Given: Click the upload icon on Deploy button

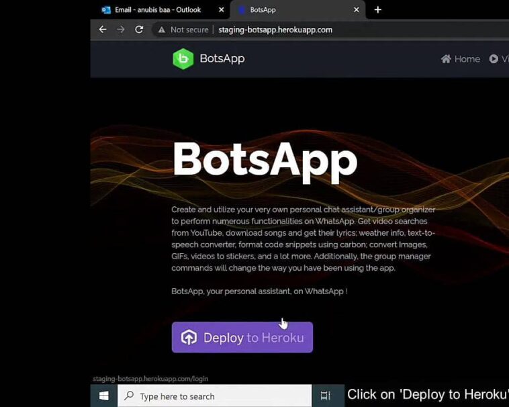Looking at the screenshot, I should [189, 337].
